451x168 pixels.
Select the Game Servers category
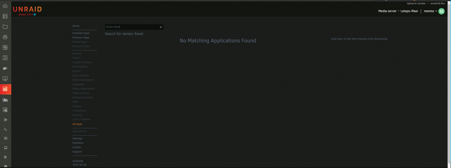[81, 76]
